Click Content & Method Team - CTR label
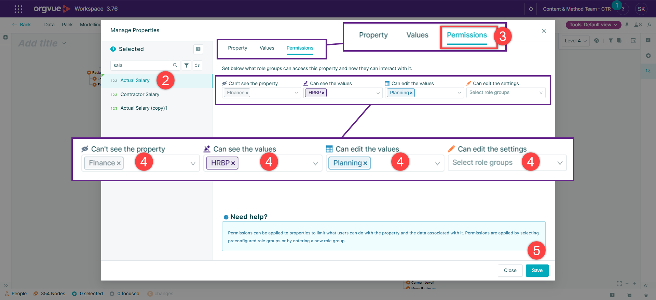Viewport: 656px width, 300px height. (577, 9)
